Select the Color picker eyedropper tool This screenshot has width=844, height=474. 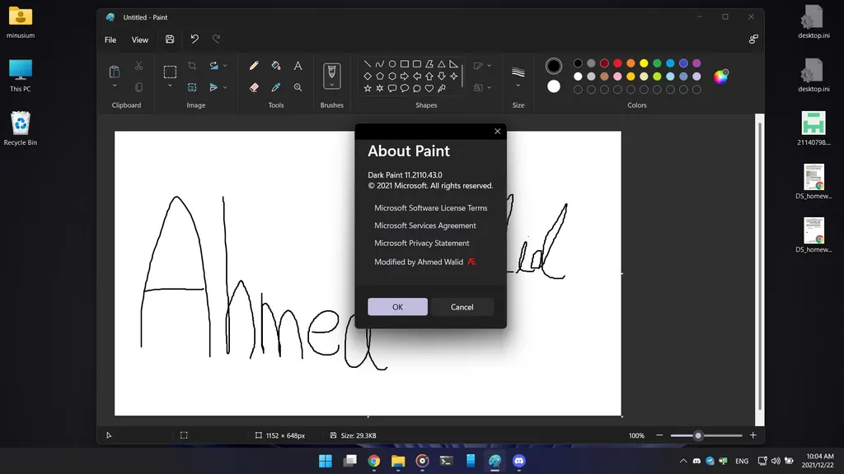click(276, 87)
